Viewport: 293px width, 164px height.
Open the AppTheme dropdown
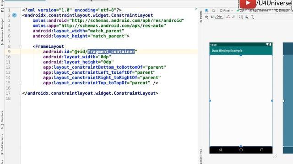tap(260, 10)
